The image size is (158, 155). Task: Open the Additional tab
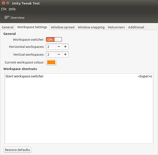click(136, 27)
